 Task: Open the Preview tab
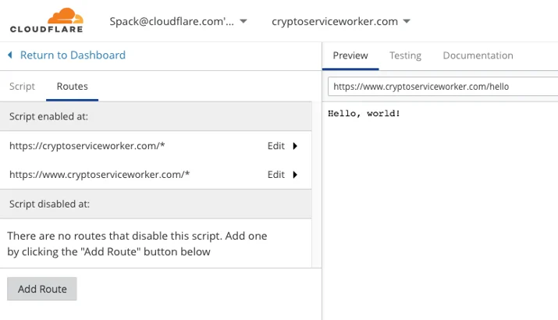(350, 55)
